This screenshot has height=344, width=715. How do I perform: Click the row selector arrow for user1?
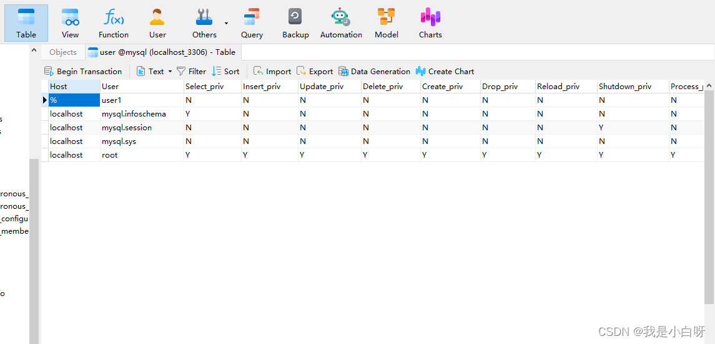[45, 100]
